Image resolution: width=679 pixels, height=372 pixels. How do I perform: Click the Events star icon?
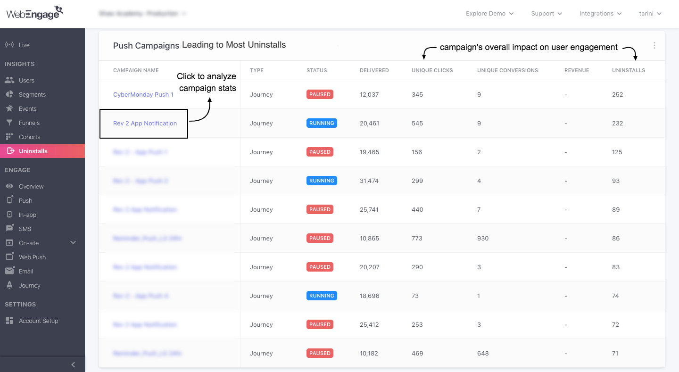pos(9,108)
